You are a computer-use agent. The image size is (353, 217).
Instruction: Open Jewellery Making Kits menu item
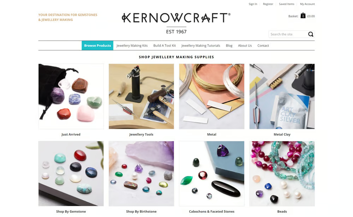coord(132,46)
